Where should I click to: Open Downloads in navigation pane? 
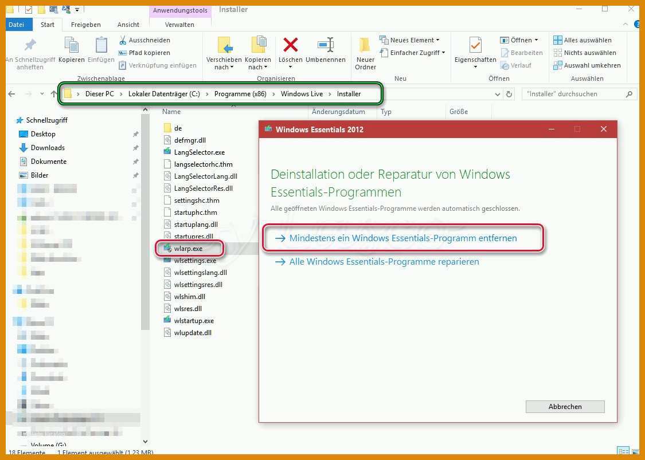pyautogui.click(x=48, y=148)
